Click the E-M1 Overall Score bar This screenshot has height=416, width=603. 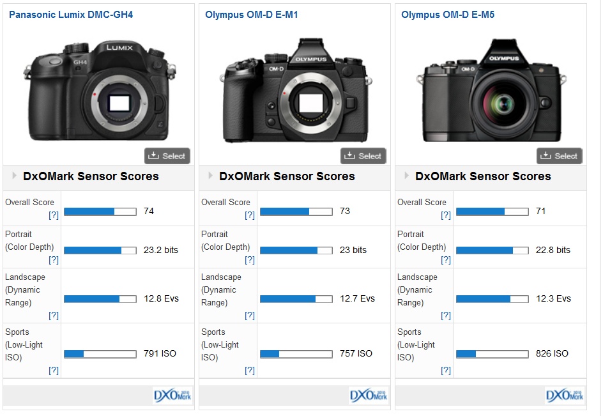tap(296, 212)
